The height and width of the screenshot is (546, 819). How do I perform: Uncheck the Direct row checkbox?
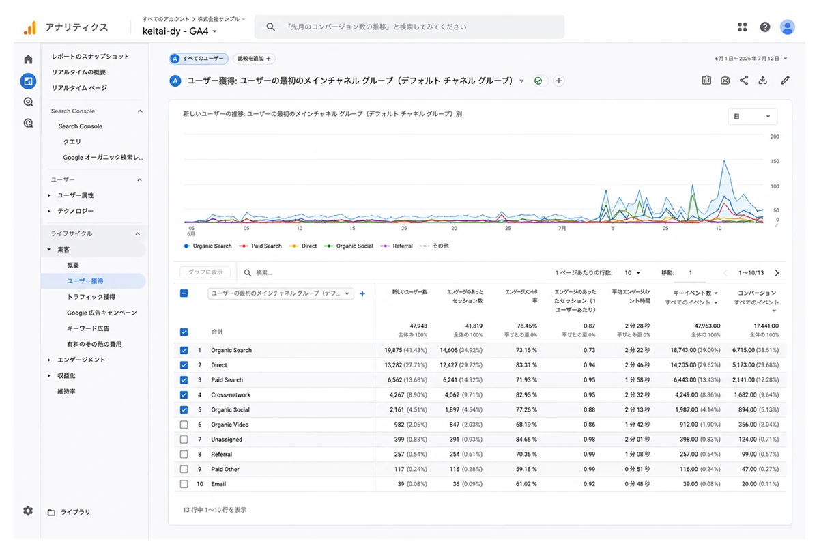[x=184, y=365]
